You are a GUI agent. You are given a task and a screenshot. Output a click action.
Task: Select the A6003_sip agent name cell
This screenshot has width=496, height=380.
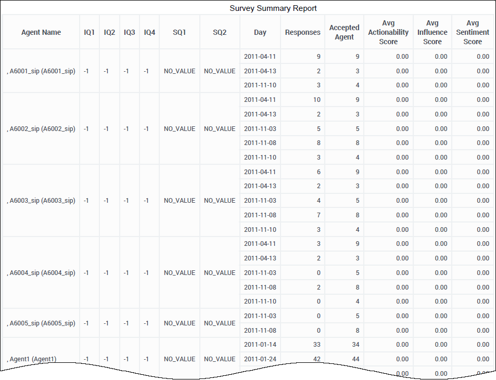coord(41,201)
